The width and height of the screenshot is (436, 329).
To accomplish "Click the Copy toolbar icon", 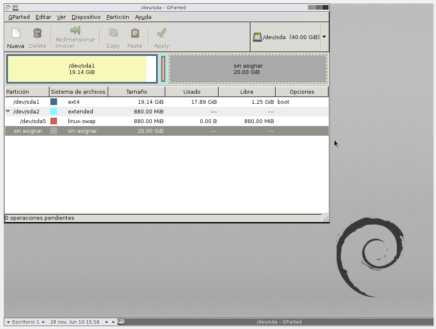I will coord(113,33).
